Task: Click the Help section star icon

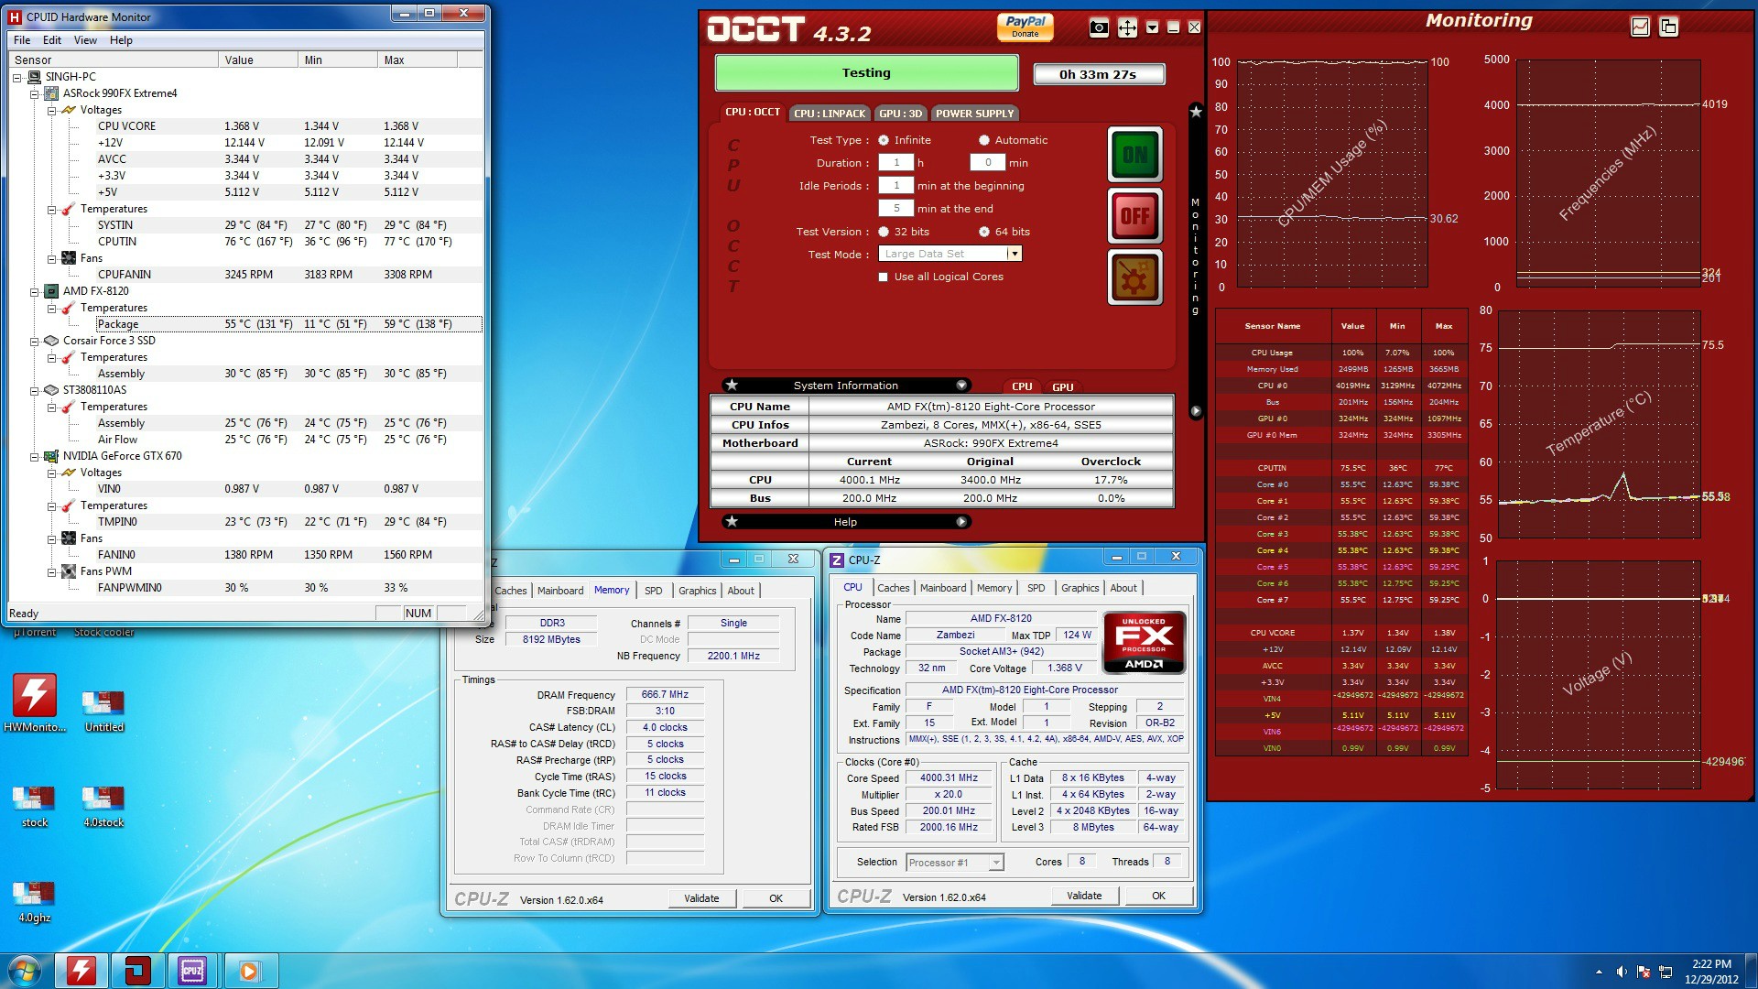Action: pos(732,521)
